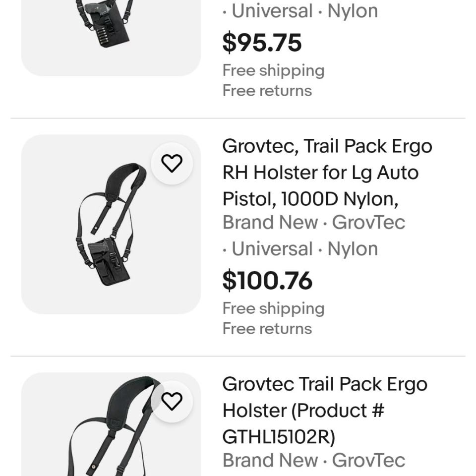Click Free shipping below the $95.75 price

tap(273, 70)
